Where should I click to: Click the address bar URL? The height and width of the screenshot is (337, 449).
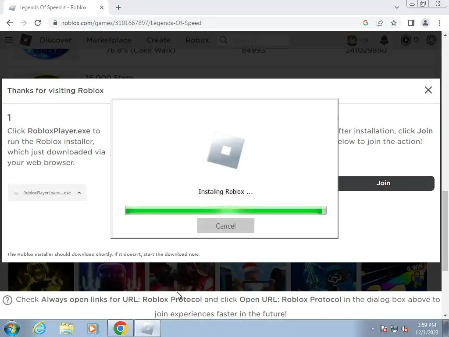(x=132, y=23)
